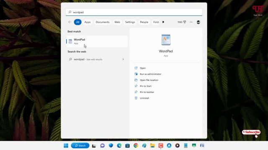Open the red C app in the taskbar
This screenshot has height=150, width=268.
(161, 145)
